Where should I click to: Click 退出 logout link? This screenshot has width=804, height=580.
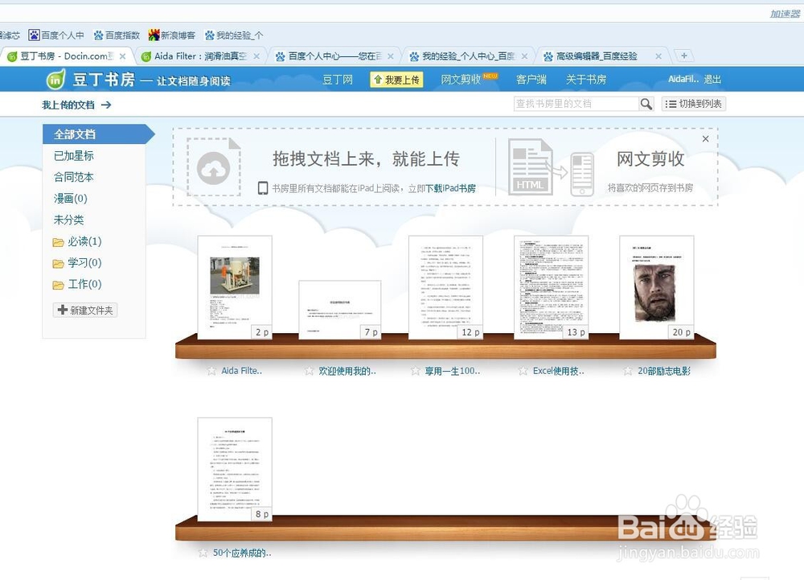pos(712,80)
